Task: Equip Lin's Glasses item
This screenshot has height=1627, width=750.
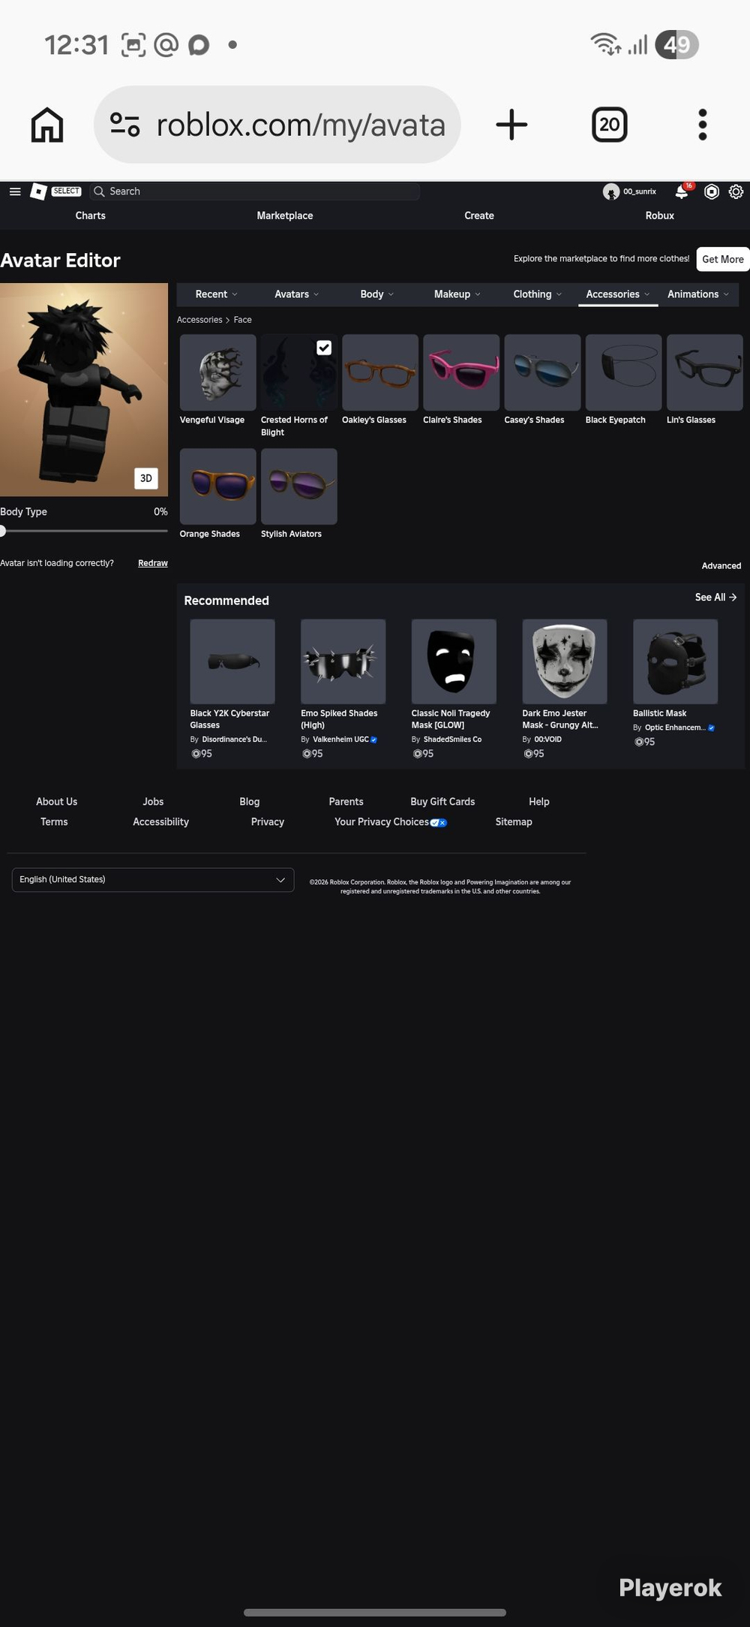Action: point(704,372)
